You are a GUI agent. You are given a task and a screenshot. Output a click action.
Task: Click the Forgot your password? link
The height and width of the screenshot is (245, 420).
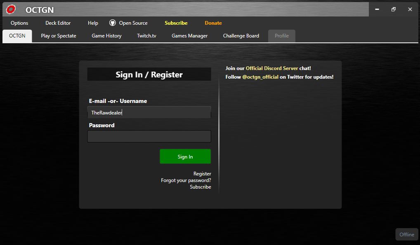(186, 180)
